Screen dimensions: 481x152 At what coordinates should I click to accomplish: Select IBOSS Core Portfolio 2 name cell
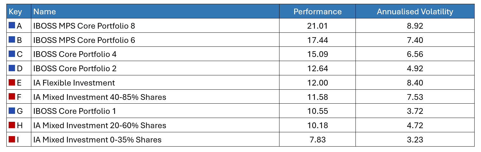(x=75, y=68)
